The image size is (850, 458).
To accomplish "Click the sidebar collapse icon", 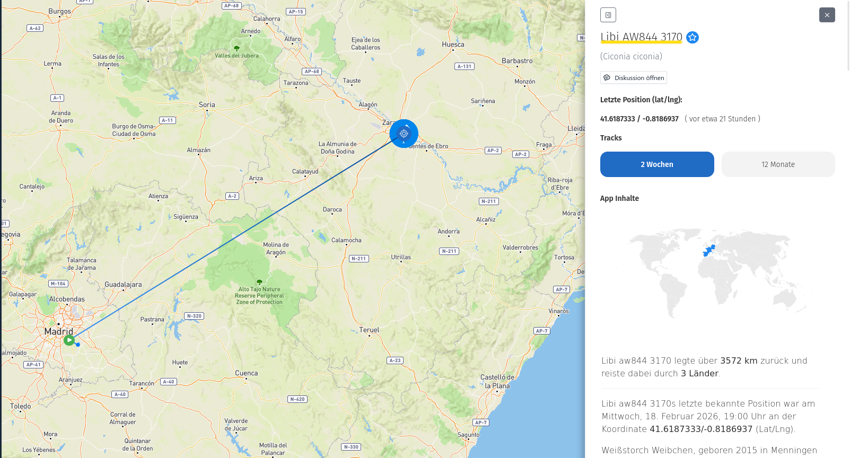I will [608, 15].
